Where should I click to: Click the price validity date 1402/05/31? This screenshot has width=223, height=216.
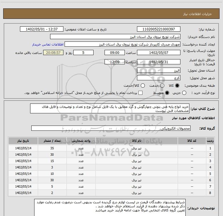click(x=159, y=62)
